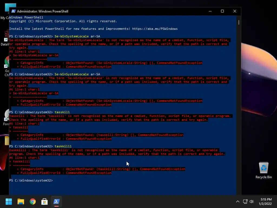Click the second 'Se-WinSystemLocale ar-SA' command

77,74
